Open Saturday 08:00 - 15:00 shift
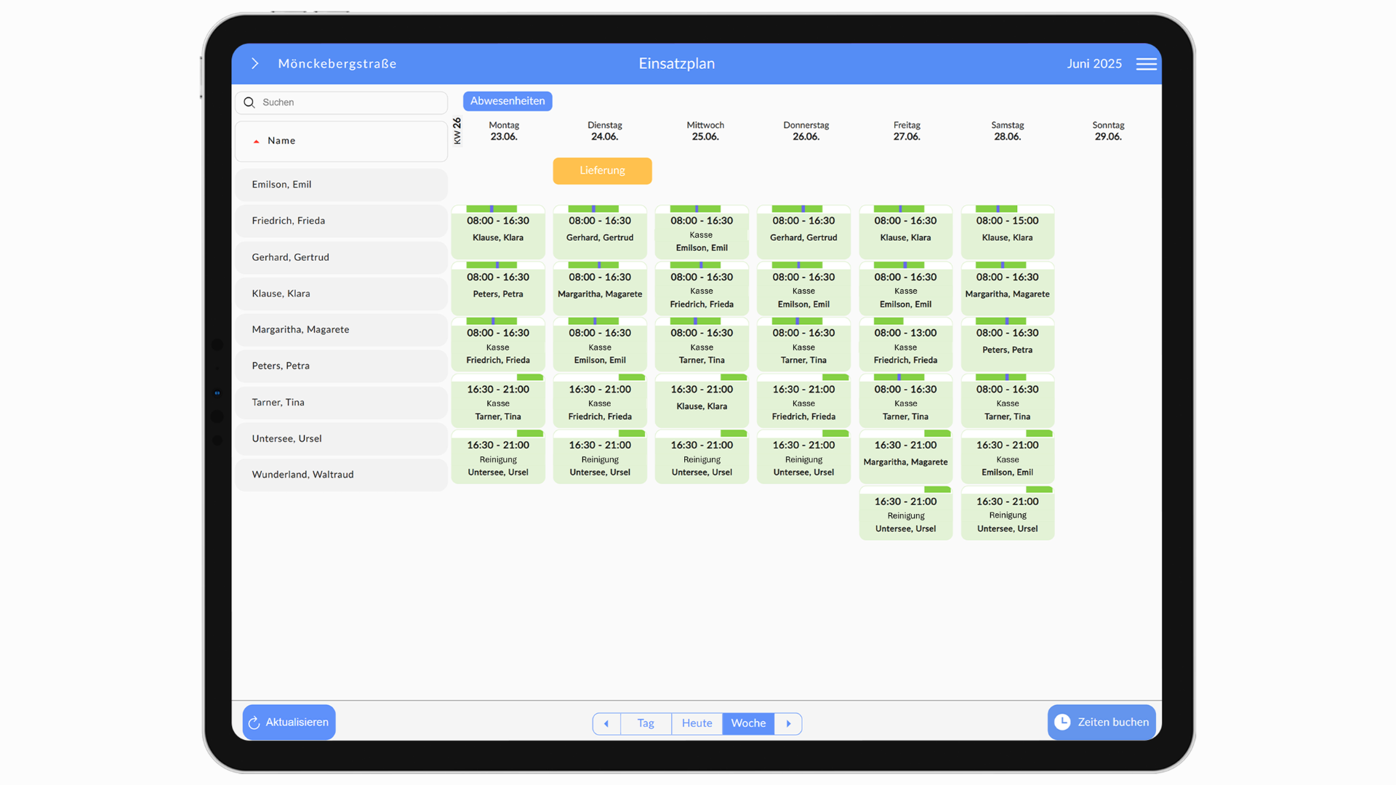The height and width of the screenshot is (785, 1396). 1007,231
